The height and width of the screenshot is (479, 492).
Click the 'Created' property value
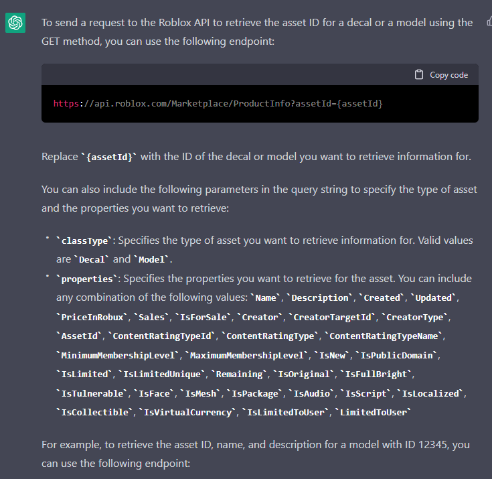coord(382,297)
